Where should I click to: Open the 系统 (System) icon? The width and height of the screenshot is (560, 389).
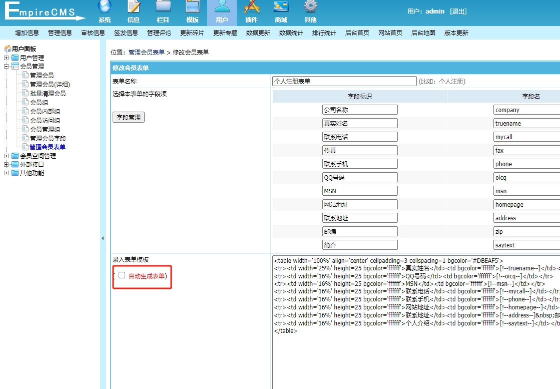105,11
